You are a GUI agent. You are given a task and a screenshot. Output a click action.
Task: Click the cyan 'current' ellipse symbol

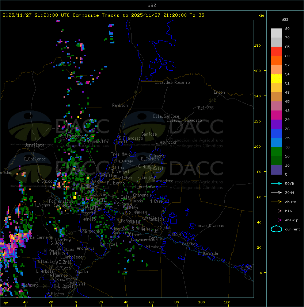coord(276,229)
